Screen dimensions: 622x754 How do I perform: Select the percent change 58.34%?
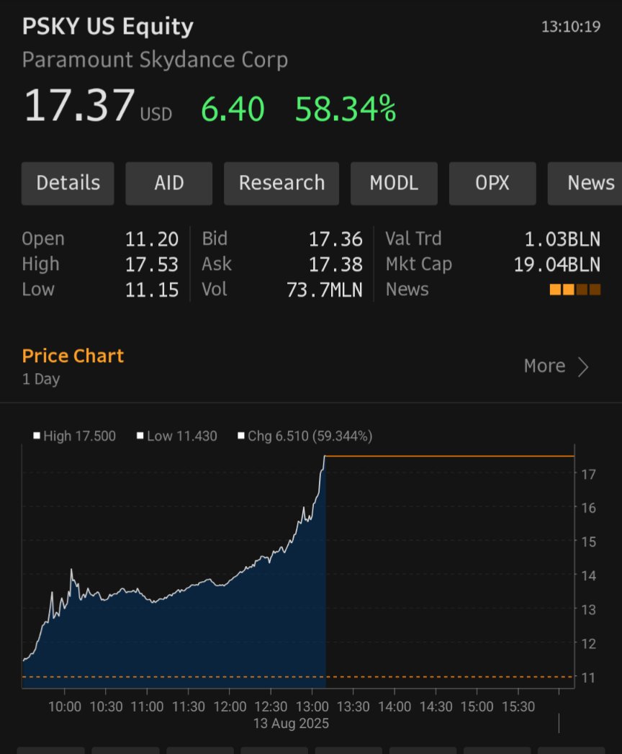coord(346,109)
